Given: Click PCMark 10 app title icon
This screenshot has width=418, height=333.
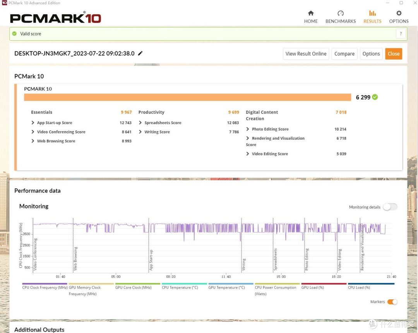Looking at the screenshot, I should pos(4,3).
